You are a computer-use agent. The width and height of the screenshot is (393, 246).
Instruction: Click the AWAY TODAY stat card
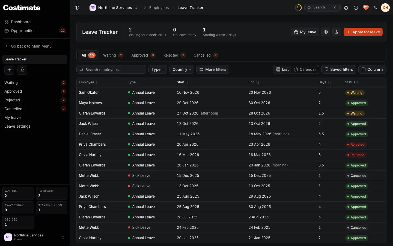[x=18, y=208]
